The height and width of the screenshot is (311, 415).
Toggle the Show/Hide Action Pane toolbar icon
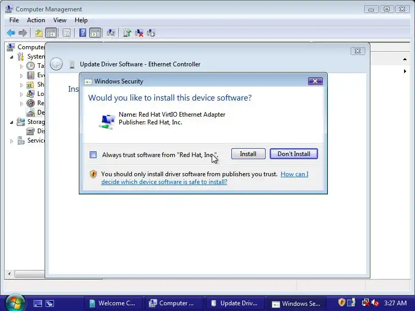pos(95,33)
